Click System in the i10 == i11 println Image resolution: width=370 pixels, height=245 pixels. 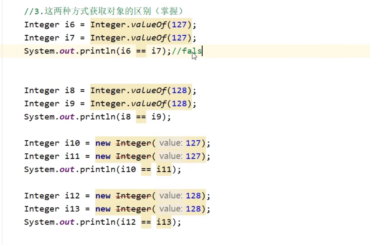pyautogui.click(x=39, y=170)
